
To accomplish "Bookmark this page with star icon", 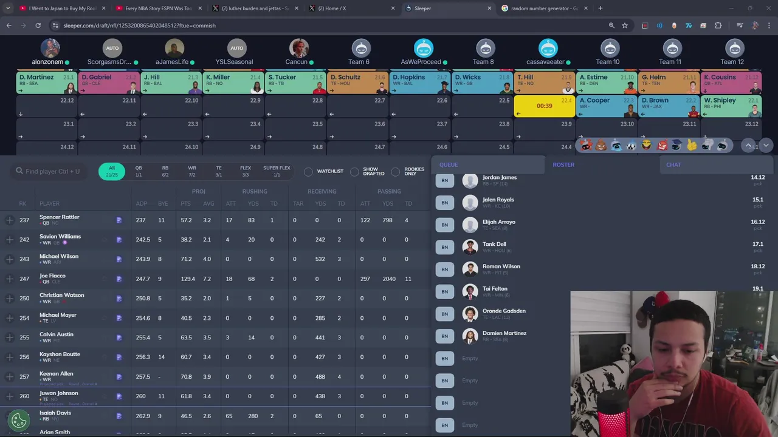I will click(625, 25).
